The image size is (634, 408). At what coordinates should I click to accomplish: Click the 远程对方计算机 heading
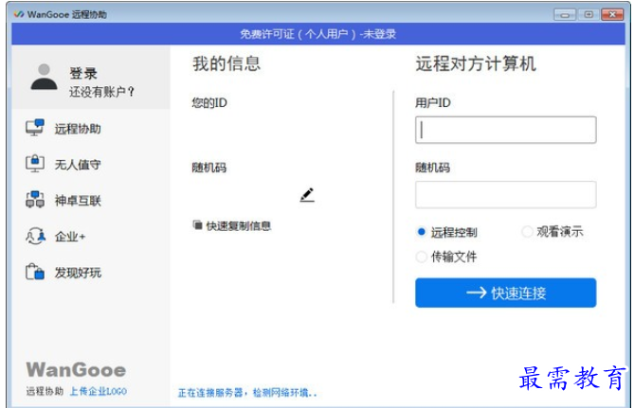(476, 63)
